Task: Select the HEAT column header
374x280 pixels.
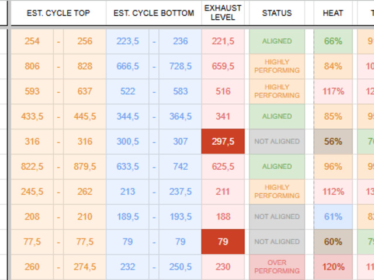Action: click(x=333, y=13)
